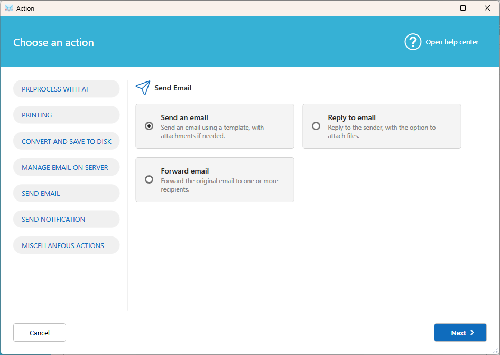The image size is (500, 355).
Task: Click the window resize grip corner
Action: point(496,351)
